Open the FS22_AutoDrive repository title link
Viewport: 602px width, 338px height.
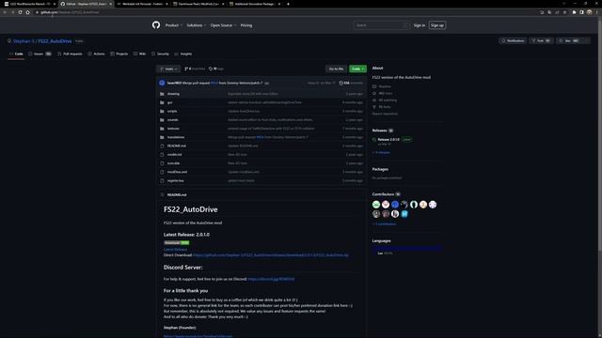(x=55, y=41)
